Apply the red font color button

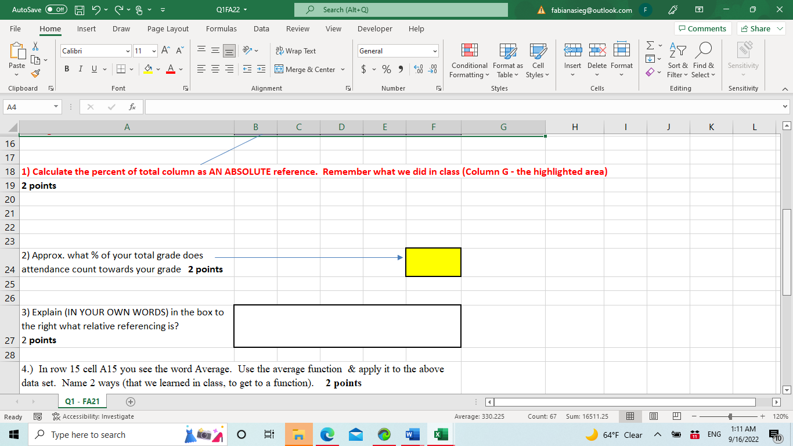pos(171,69)
